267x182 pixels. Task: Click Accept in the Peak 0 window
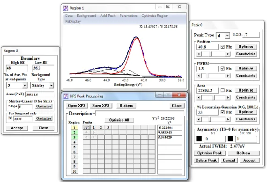pos(250,160)
